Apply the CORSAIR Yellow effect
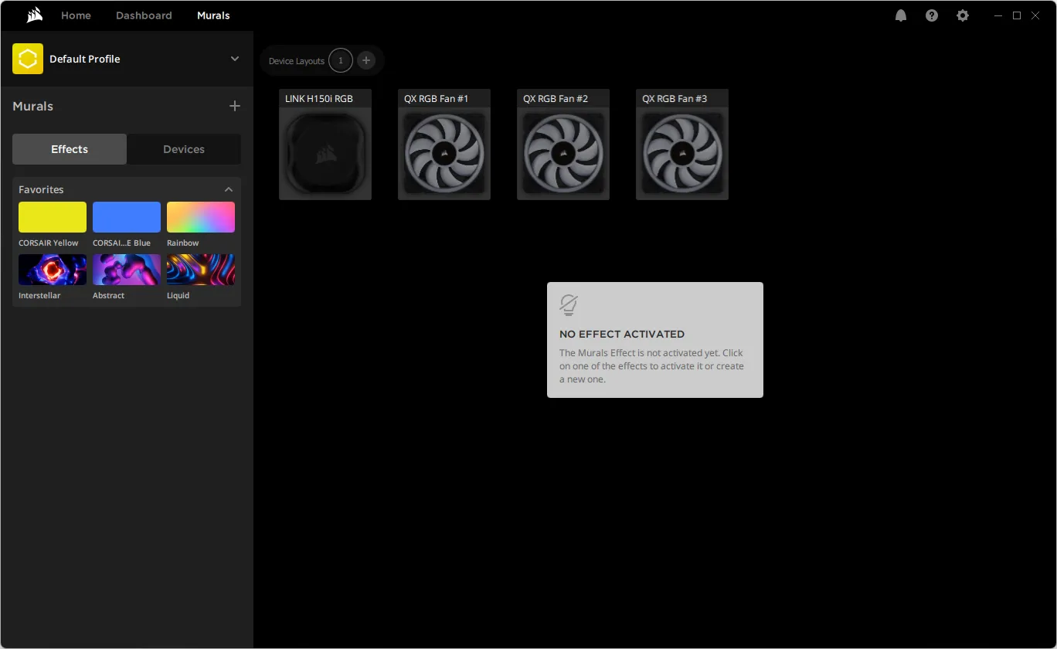Screen dimensions: 1057x649 pyautogui.click(x=53, y=217)
